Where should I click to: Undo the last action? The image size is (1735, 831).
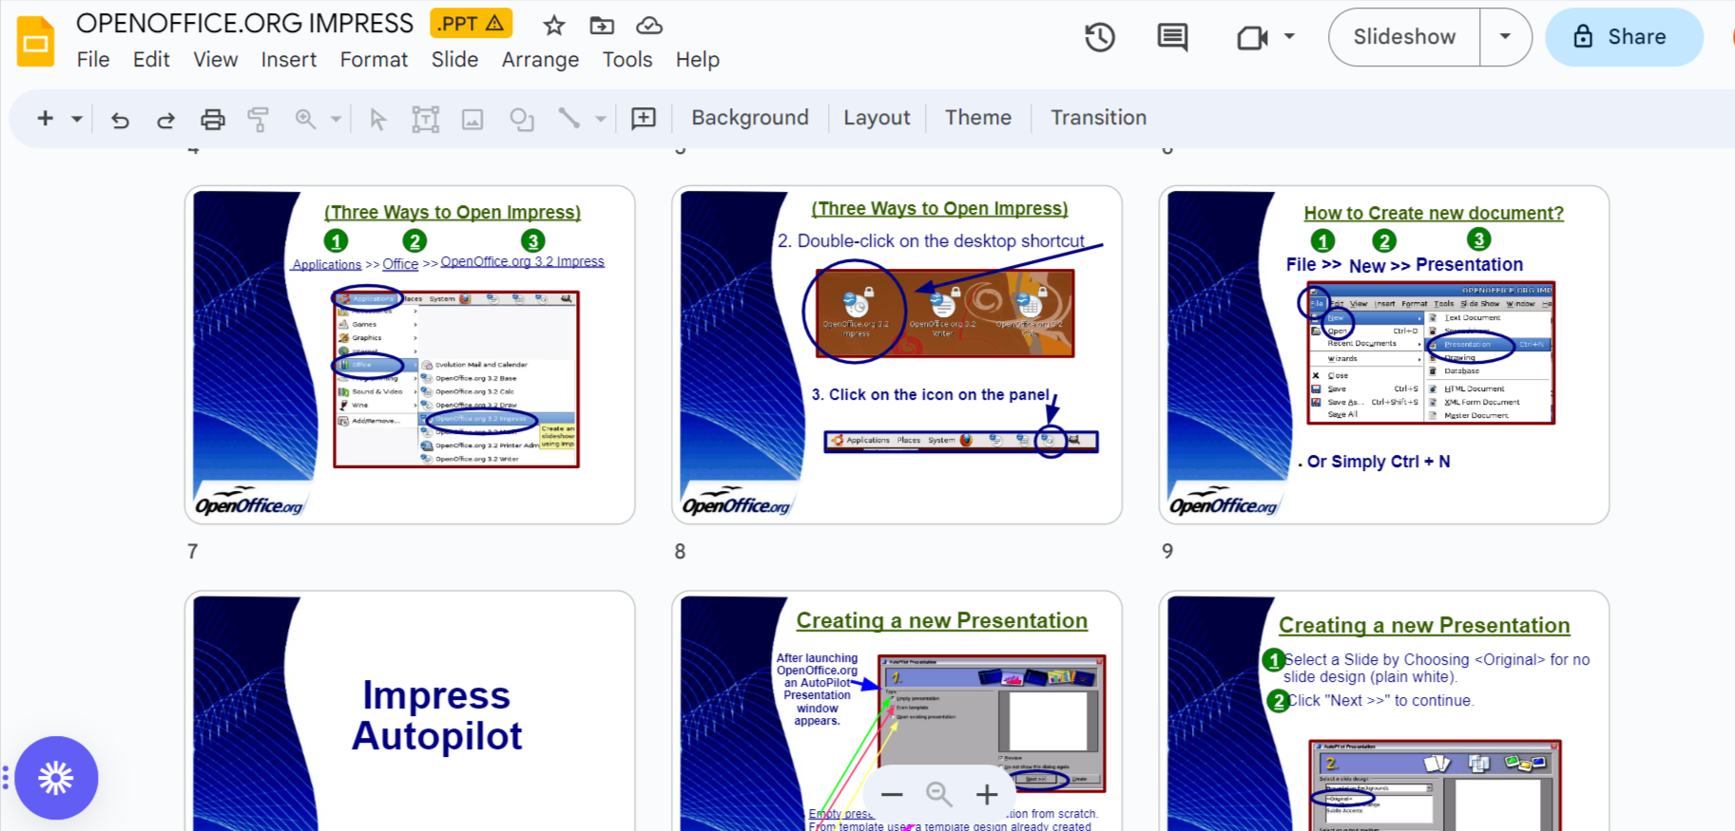click(x=120, y=119)
